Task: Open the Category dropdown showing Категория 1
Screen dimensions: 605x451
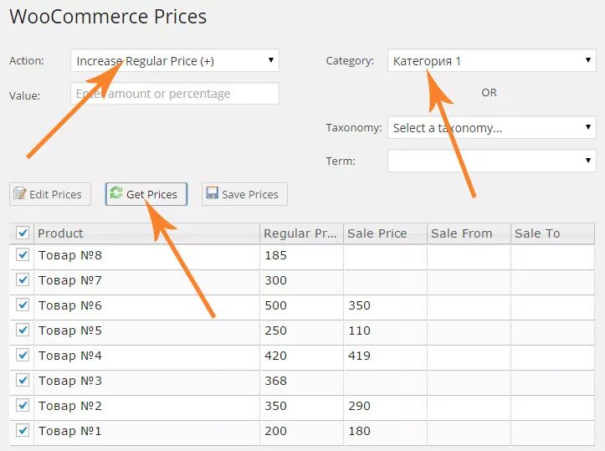Action: pos(491,60)
